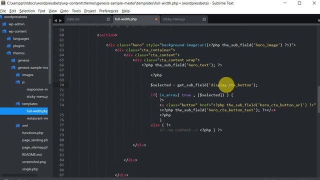Open functions.php in the sidebar
The height and width of the screenshot is (180, 320).
coord(32,133)
